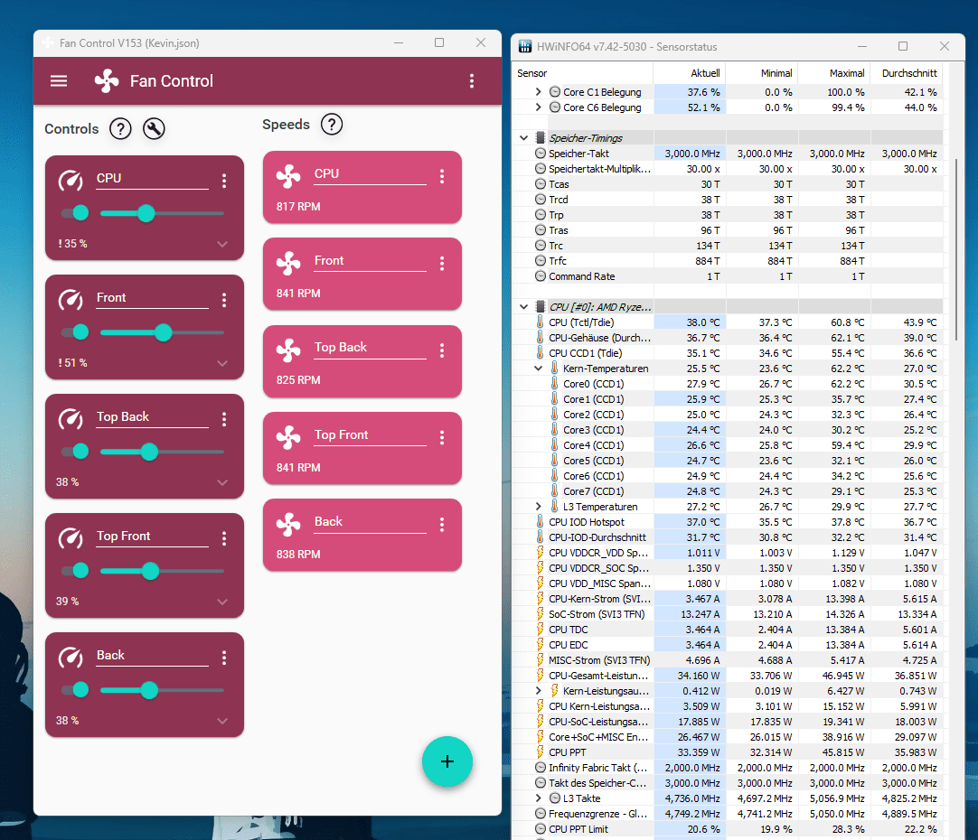Toggle the Top Back control enable switch
Screen dimensions: 978x840
pos(75,451)
